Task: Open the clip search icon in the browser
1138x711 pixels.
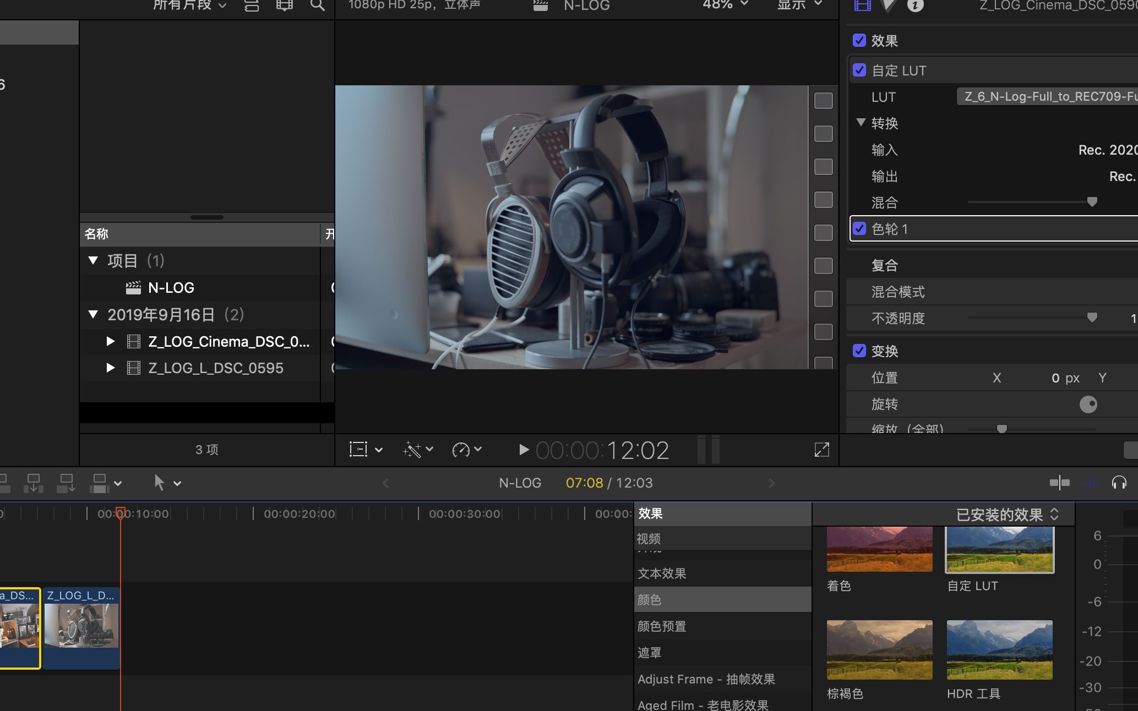Action: (317, 6)
